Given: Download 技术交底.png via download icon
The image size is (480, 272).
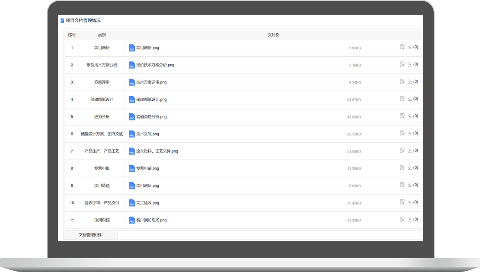Looking at the screenshot, I should coord(410,133).
